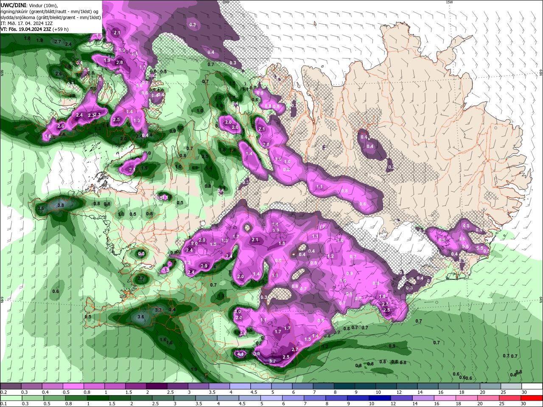Click the "2.8" snowfall value on map

tap(120, 62)
